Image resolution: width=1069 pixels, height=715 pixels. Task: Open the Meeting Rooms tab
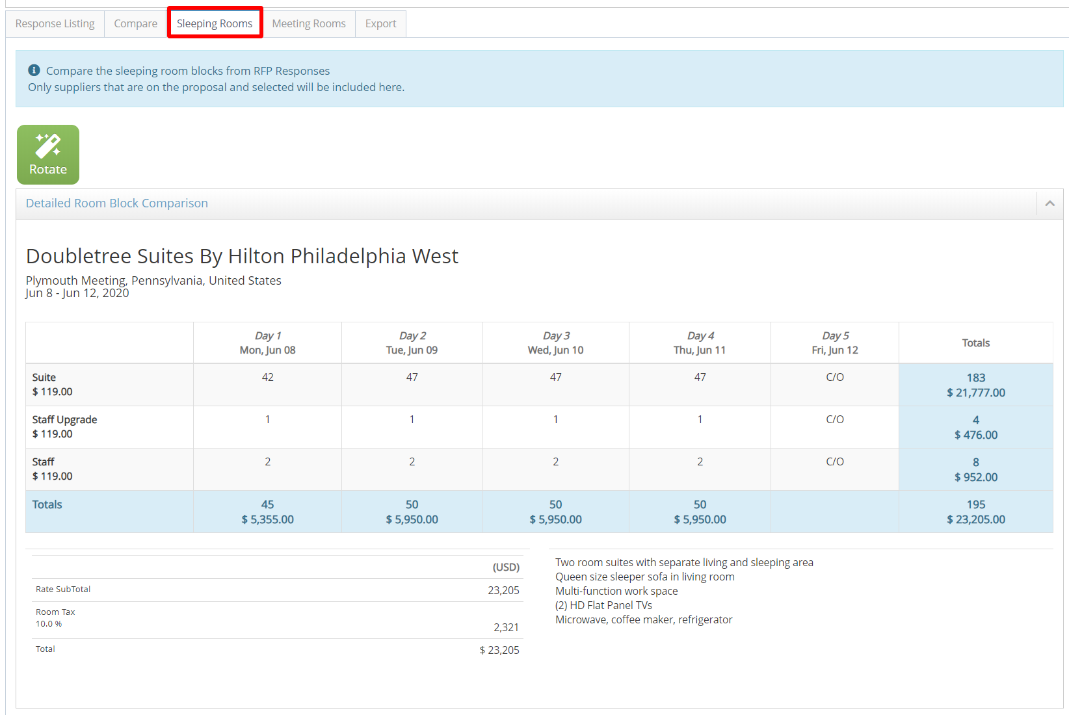[309, 23]
